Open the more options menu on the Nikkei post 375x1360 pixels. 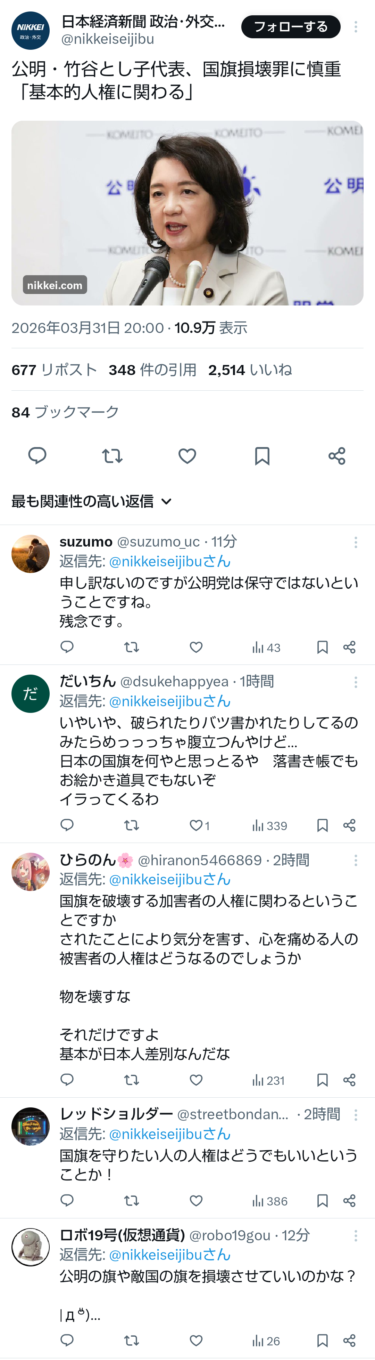(x=356, y=27)
